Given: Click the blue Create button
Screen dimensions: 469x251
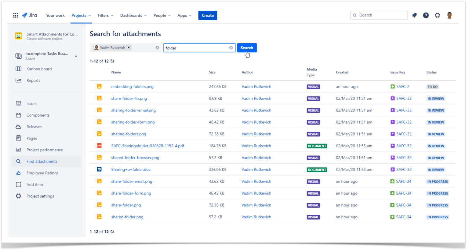Looking at the screenshot, I should point(208,15).
